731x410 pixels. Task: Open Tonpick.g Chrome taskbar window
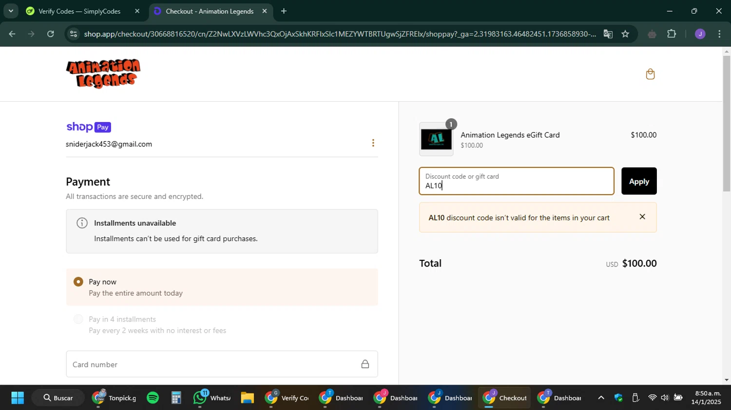point(114,398)
